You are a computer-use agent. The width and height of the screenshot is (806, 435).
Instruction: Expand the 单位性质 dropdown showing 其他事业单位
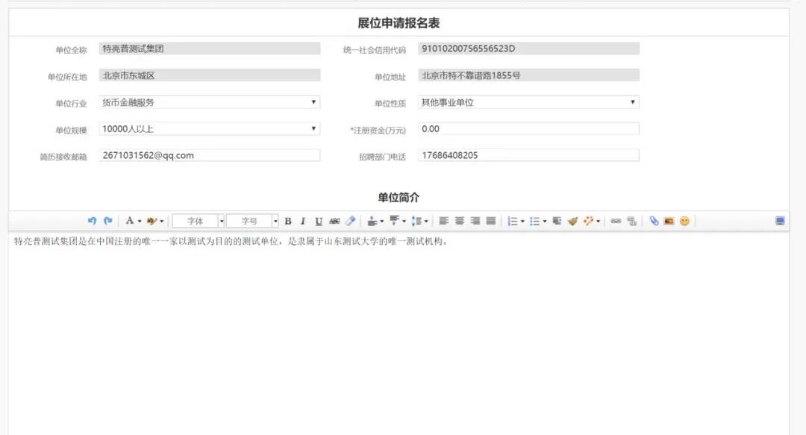pyautogui.click(x=528, y=102)
